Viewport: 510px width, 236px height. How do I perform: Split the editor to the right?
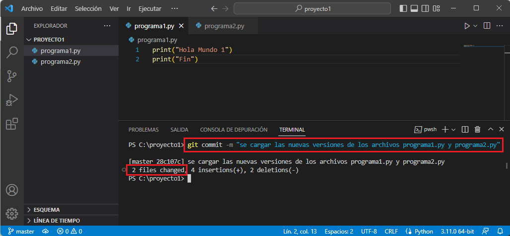[487, 26]
